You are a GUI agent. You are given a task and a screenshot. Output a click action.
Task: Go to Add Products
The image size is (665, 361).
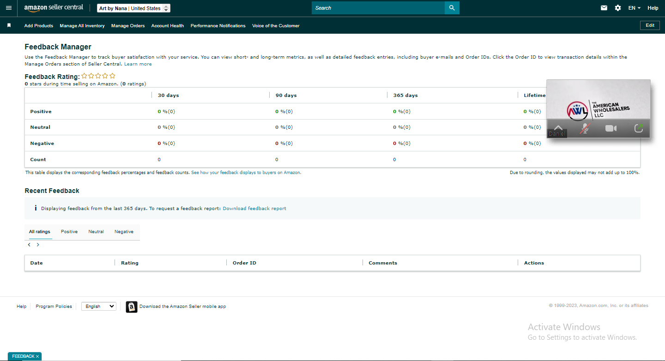tap(39, 26)
